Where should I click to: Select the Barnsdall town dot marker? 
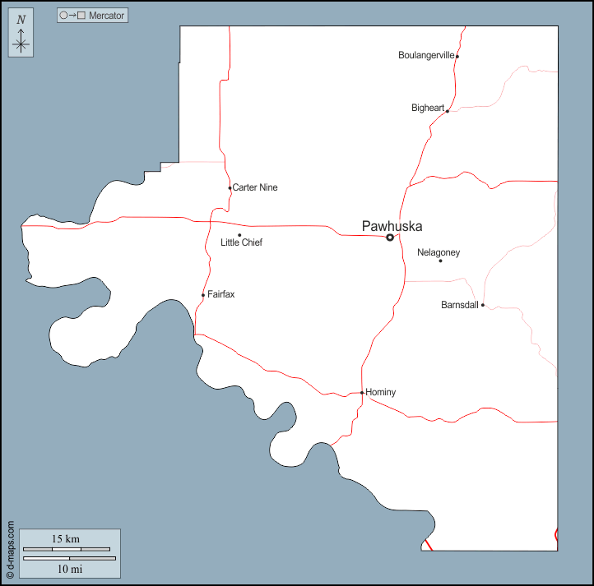483,305
